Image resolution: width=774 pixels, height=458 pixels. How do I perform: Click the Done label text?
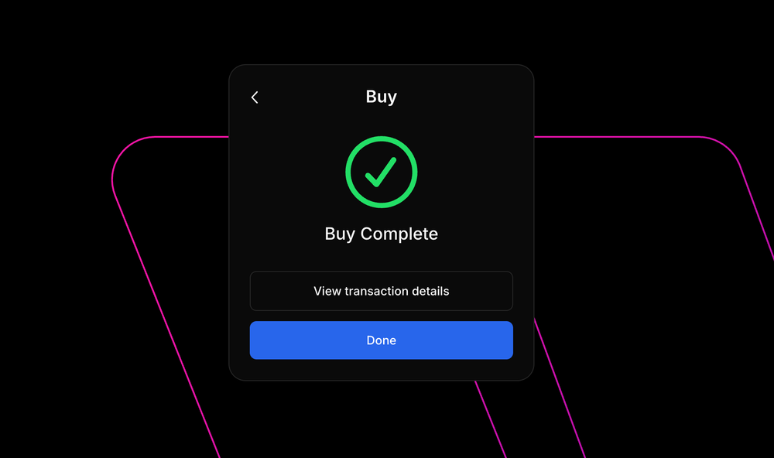point(381,340)
